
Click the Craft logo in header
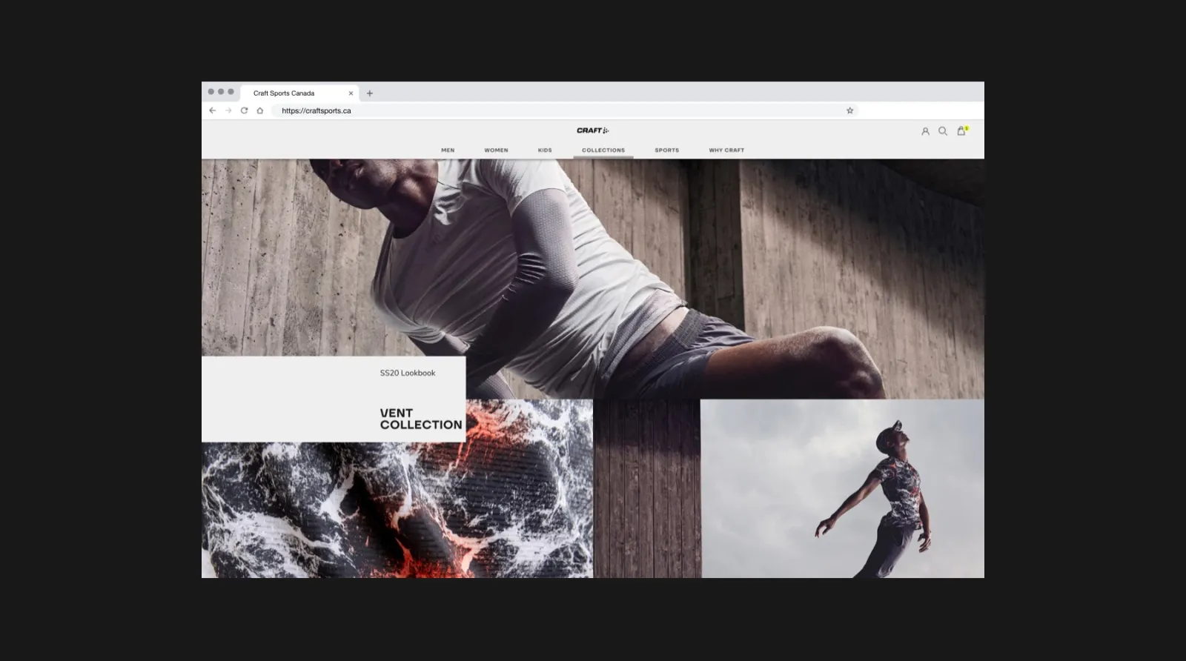point(592,130)
